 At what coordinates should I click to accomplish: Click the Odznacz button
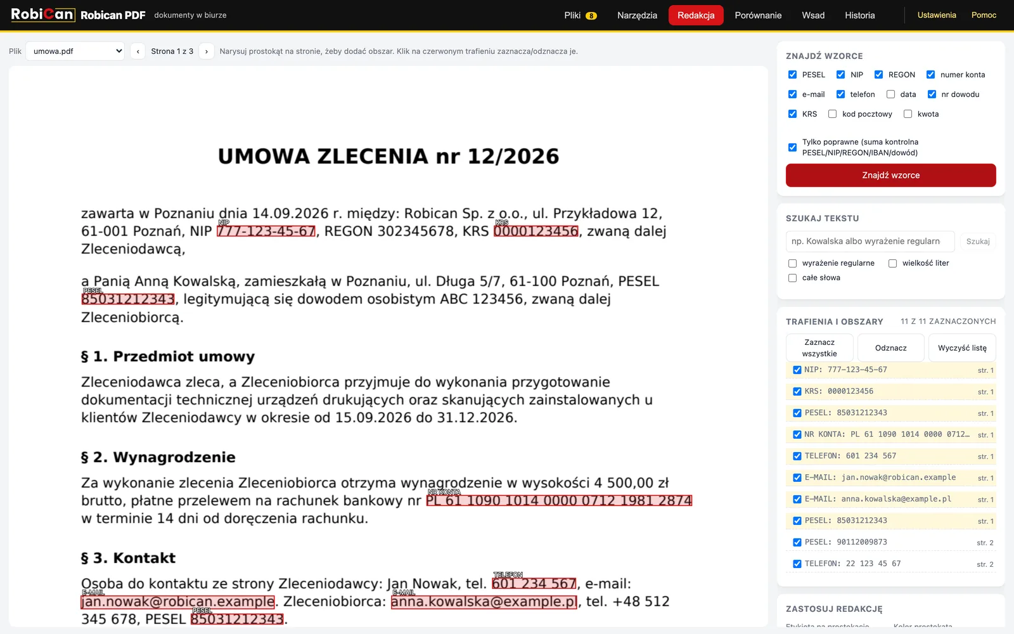click(x=890, y=348)
